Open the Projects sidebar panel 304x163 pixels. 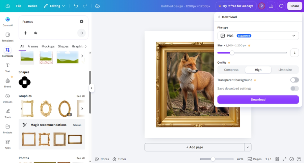pos(7,129)
